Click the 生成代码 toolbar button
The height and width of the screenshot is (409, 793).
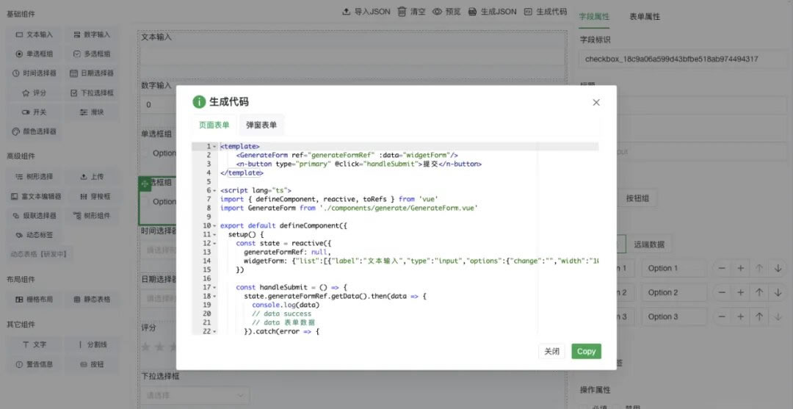click(x=545, y=12)
